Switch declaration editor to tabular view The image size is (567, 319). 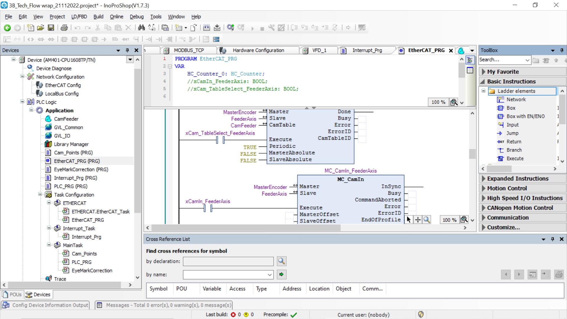point(470,70)
